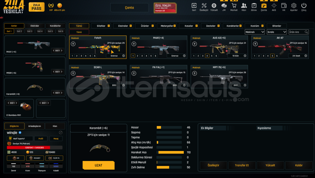The height and width of the screenshot is (178, 315).
Task: Click the Zırh Delme stat bar
Action: pyautogui.click(x=169, y=167)
